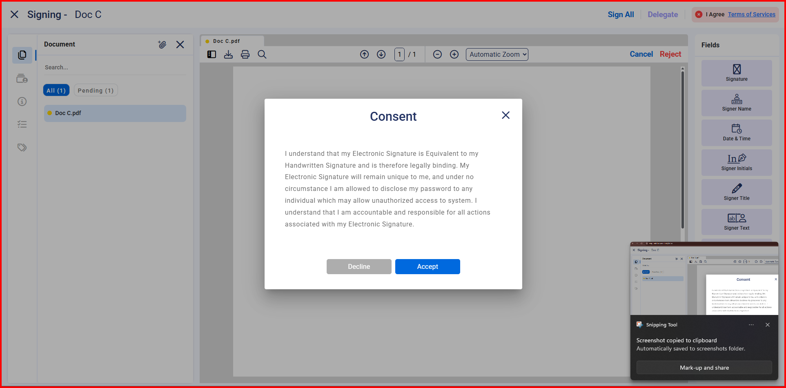Go to the previous page
The image size is (786, 388).
click(364, 54)
